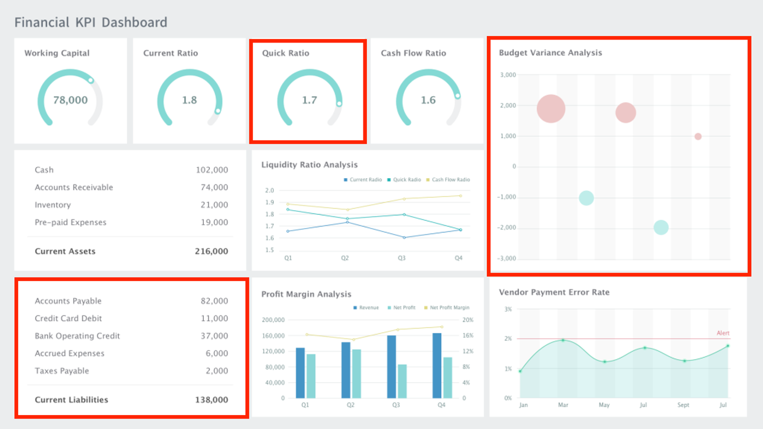Open the Cash Flow Ratio gauge reading 1.6
Screen dimensions: 763x429
pos(428,98)
